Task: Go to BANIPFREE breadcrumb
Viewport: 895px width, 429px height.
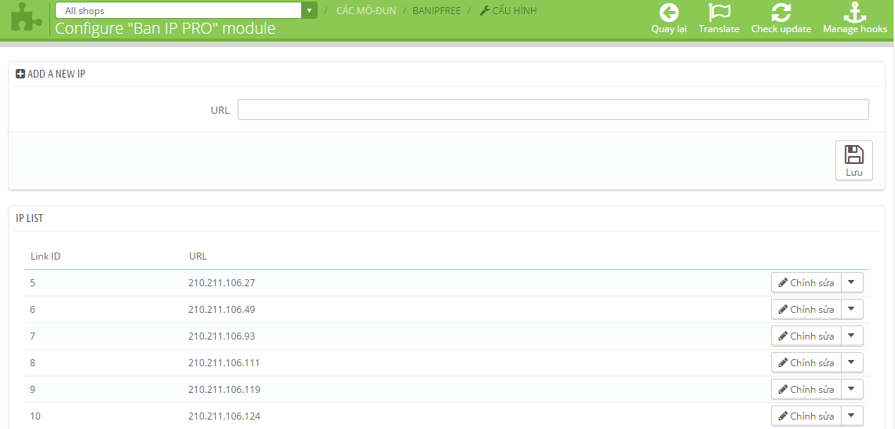Action: point(436,10)
